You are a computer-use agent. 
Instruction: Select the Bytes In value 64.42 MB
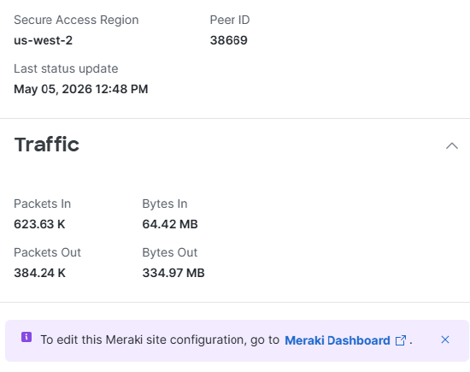coord(170,224)
